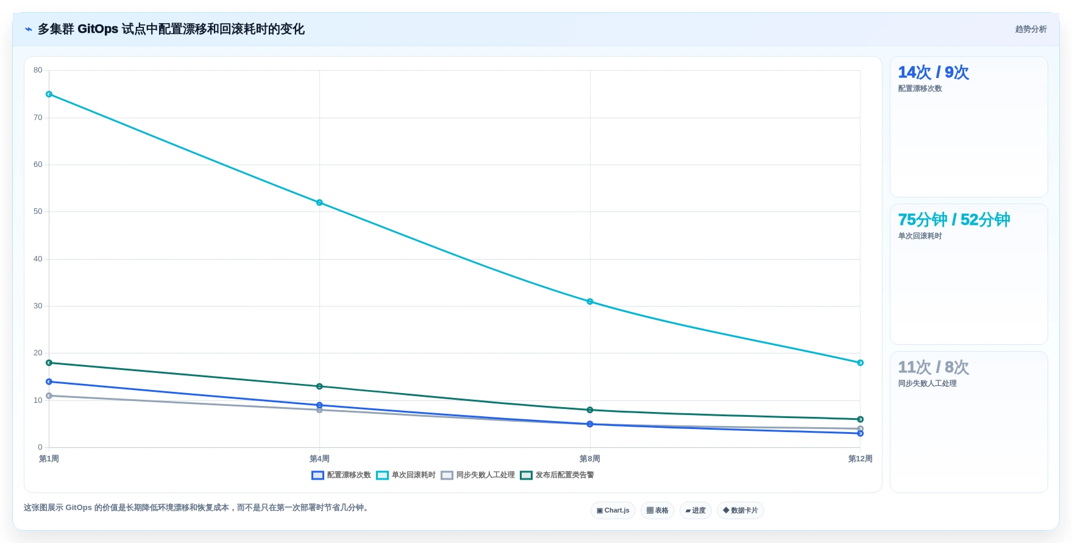Click the 75分钟 / 52分钟 单次回滚耗时 card

(x=969, y=274)
